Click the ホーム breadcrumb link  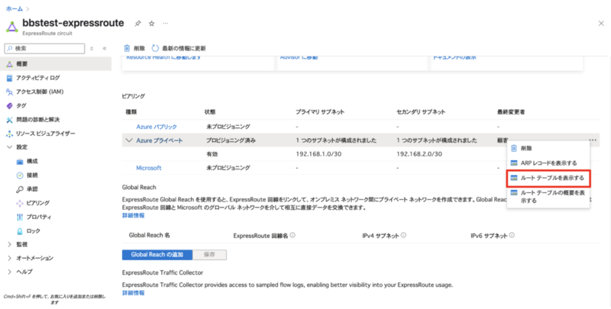[x=15, y=8]
